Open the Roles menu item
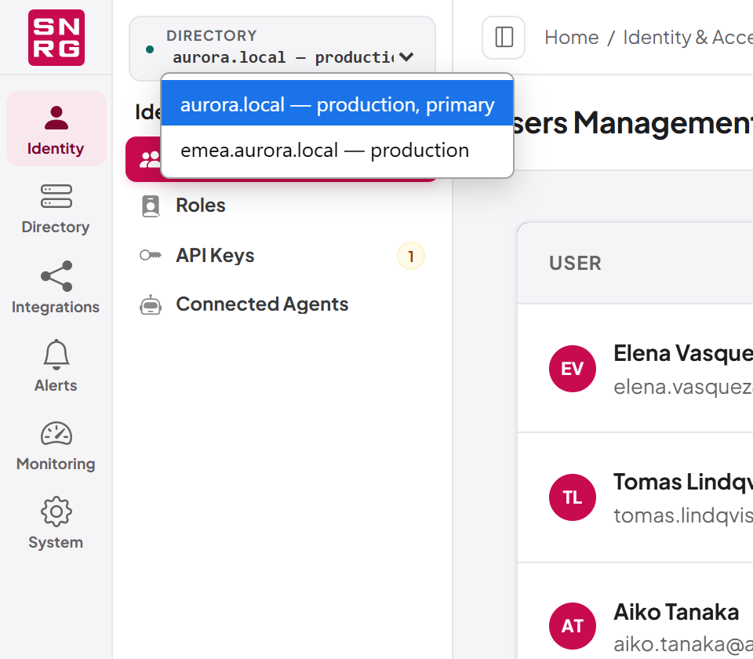Screen dimensions: 753x659 [282, 206]
